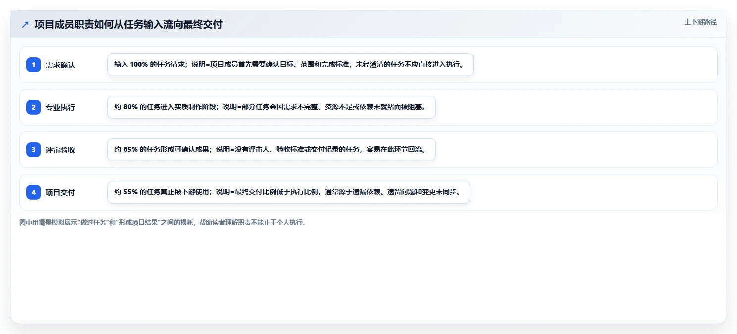Click the title 项目成员职责如何从任务输入流向最终交付

pos(129,24)
